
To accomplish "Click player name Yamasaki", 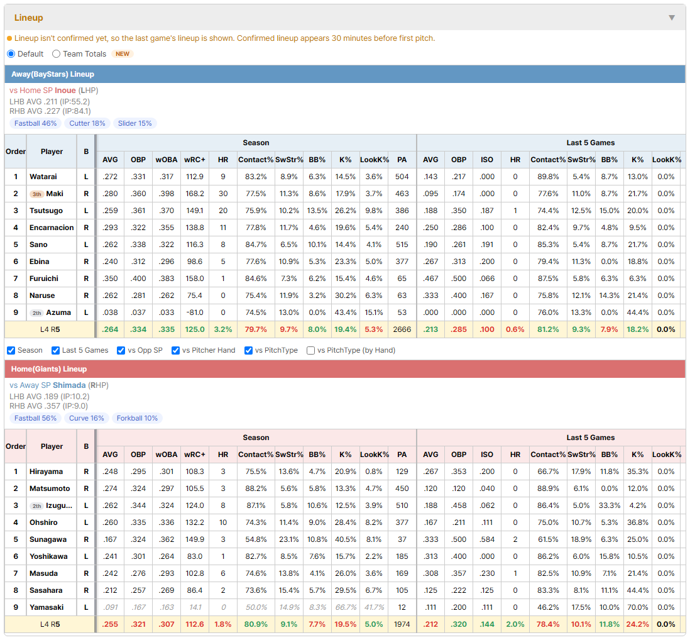I will (x=47, y=607).
